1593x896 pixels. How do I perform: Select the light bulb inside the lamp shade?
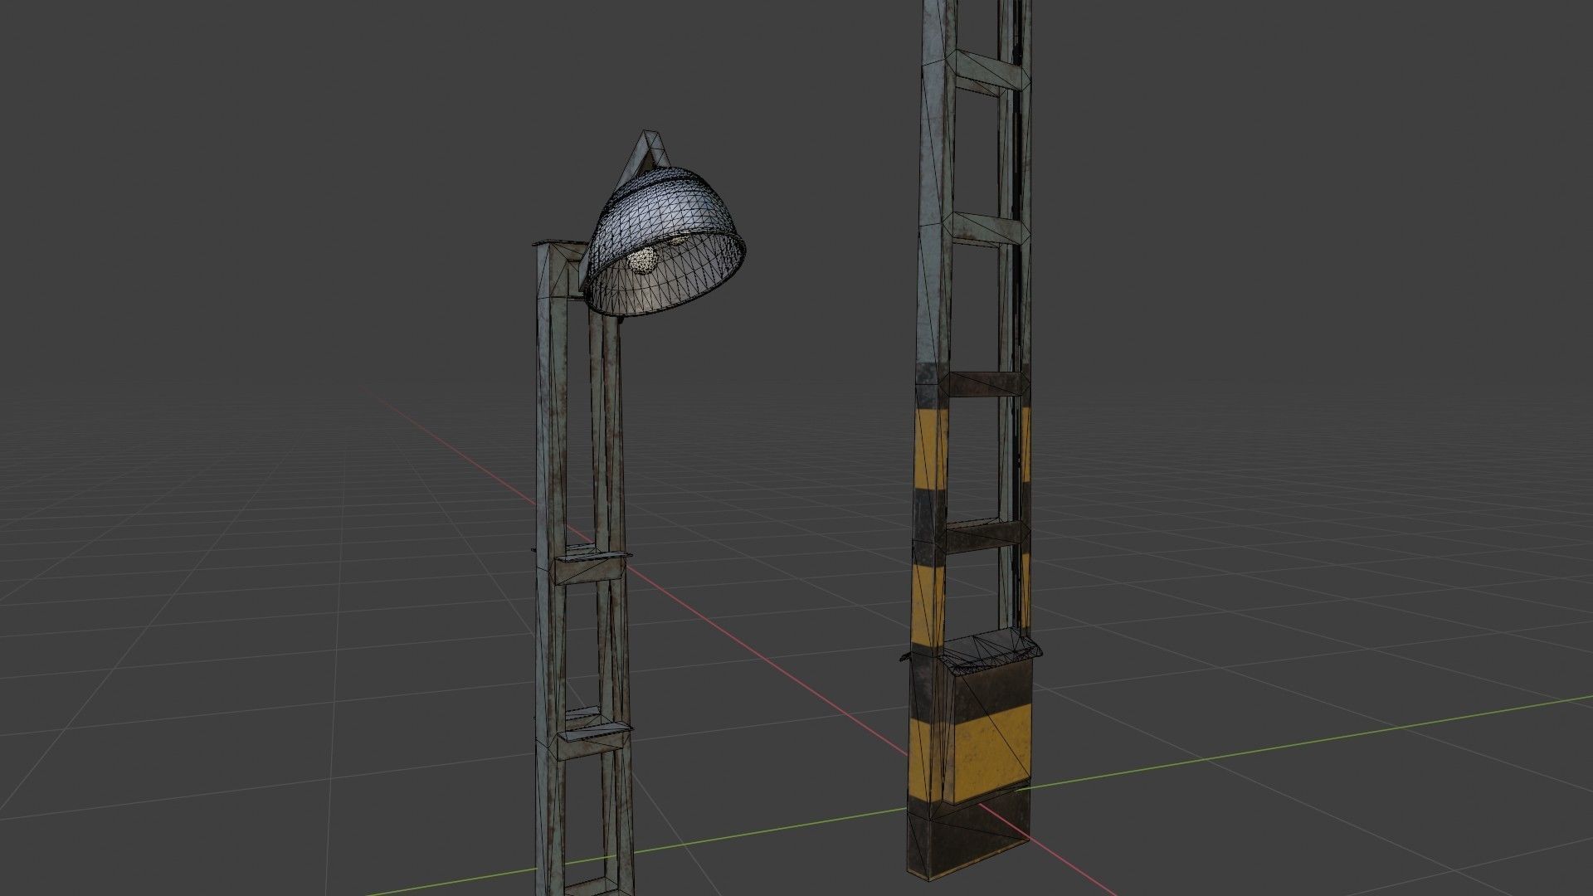click(x=643, y=261)
